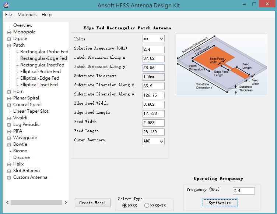Click the Synthesize button
Viewport: 277px width, 214px height.
[220, 203]
